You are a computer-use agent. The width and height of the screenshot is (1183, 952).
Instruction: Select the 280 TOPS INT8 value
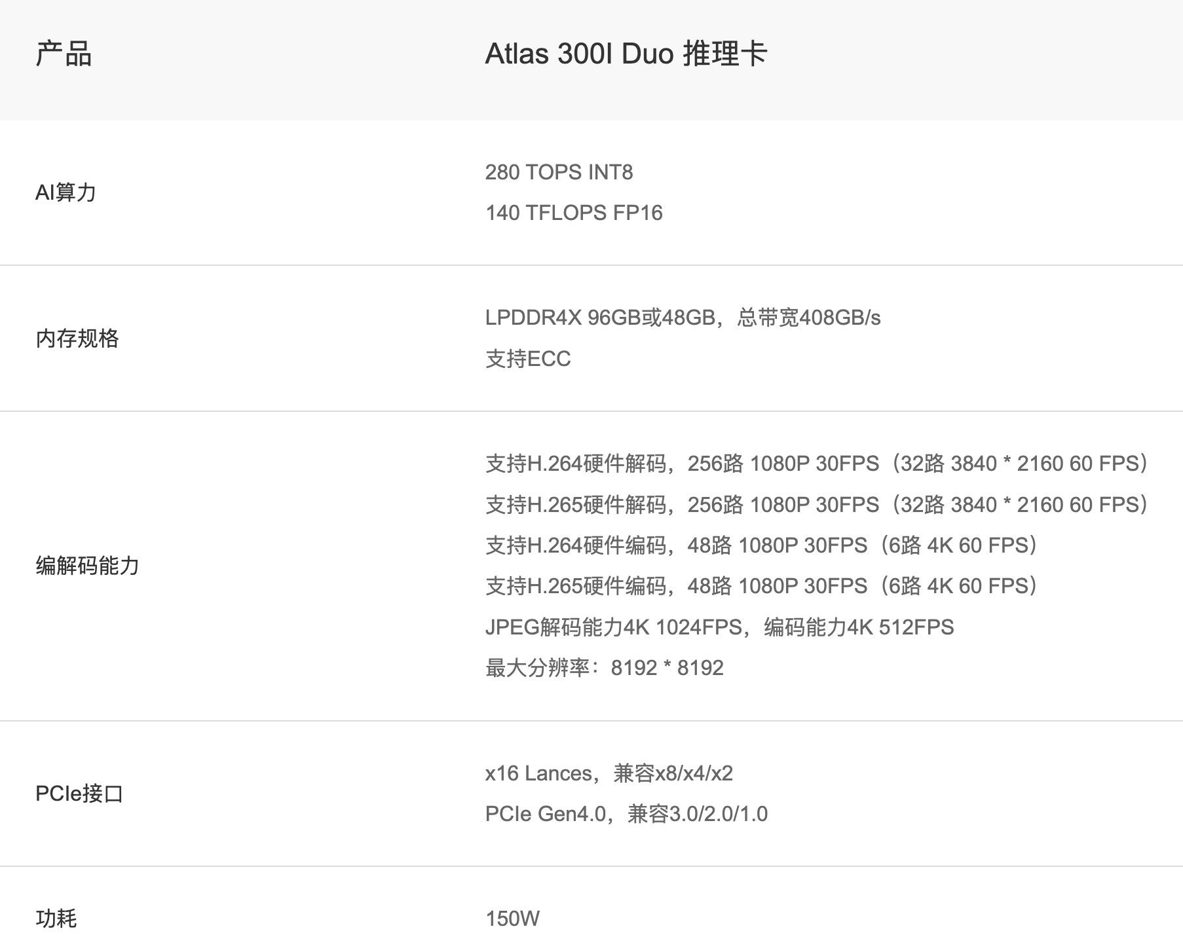click(x=559, y=172)
